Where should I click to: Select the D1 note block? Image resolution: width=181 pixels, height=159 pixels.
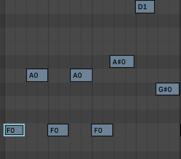click(145, 7)
